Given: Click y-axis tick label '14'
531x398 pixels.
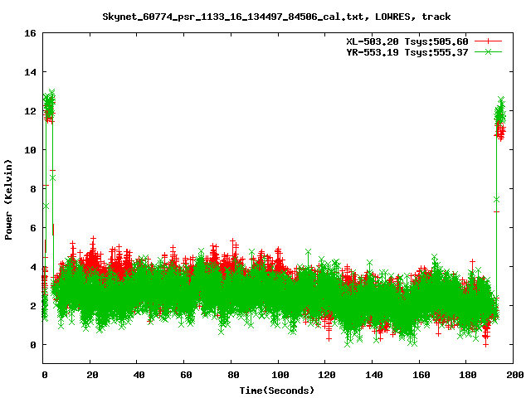Looking at the screenshot, I should (30, 72).
